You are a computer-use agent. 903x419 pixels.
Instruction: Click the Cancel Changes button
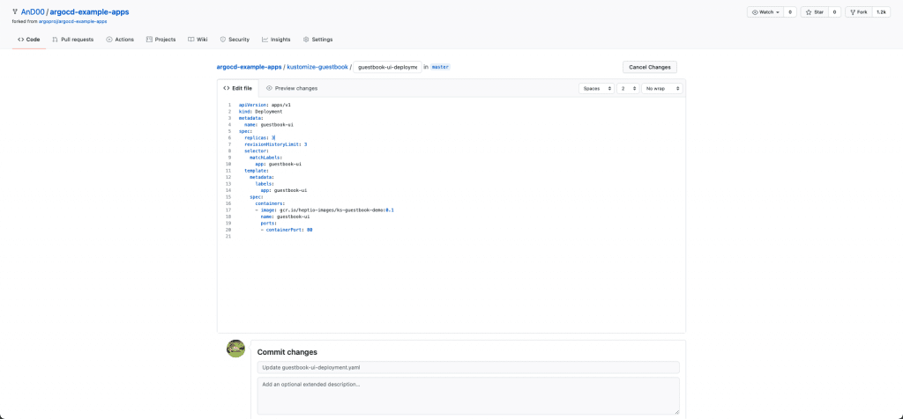coord(650,67)
